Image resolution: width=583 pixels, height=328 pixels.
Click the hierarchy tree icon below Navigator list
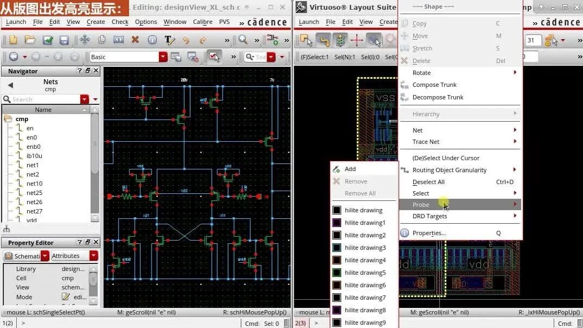tap(7, 229)
